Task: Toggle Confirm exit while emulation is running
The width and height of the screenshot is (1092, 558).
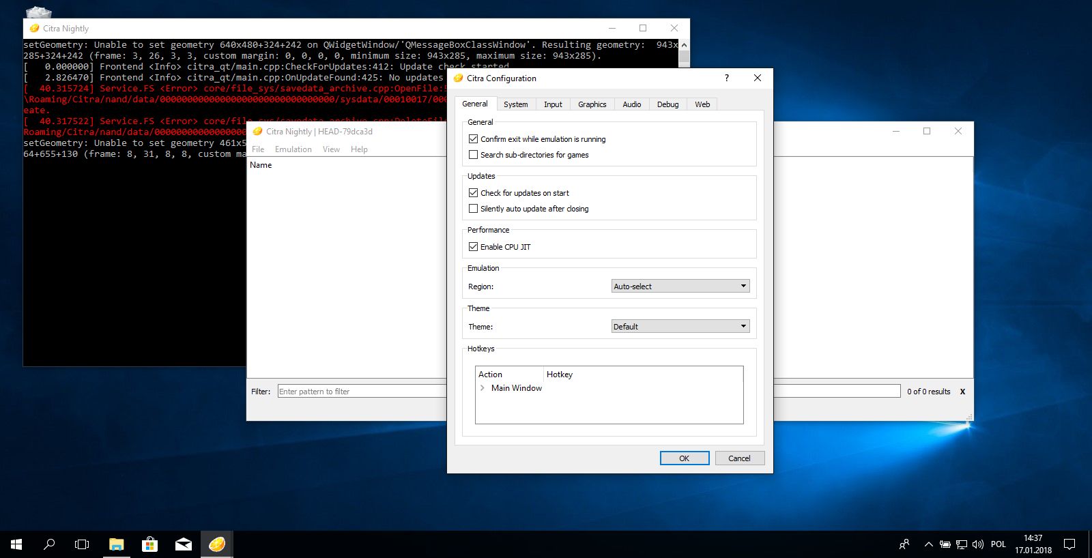Action: click(x=473, y=138)
